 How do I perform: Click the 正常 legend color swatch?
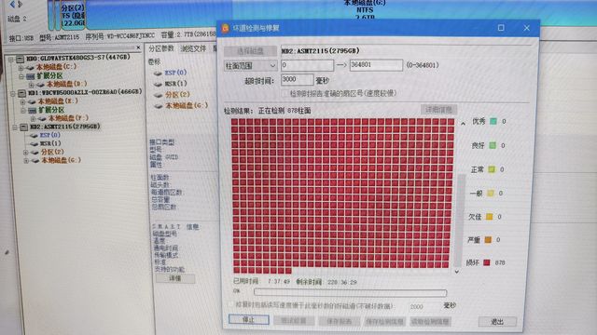click(492, 169)
